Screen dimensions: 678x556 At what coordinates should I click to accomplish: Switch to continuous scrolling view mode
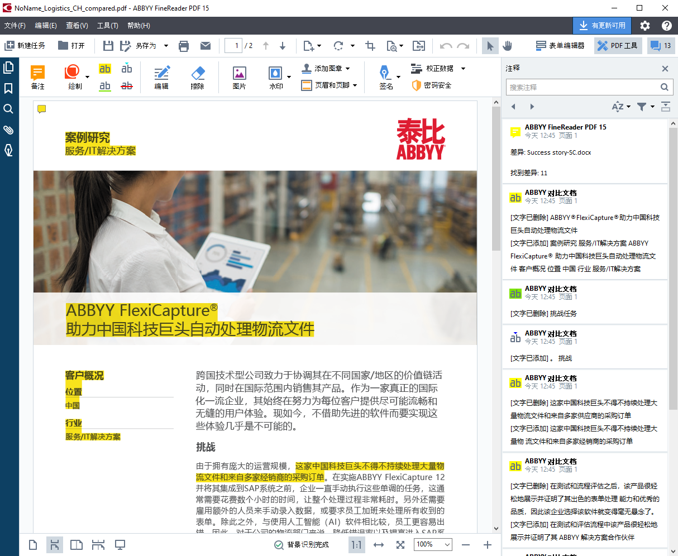click(55, 545)
